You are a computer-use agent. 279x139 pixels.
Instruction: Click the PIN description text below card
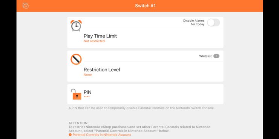pos(142,108)
